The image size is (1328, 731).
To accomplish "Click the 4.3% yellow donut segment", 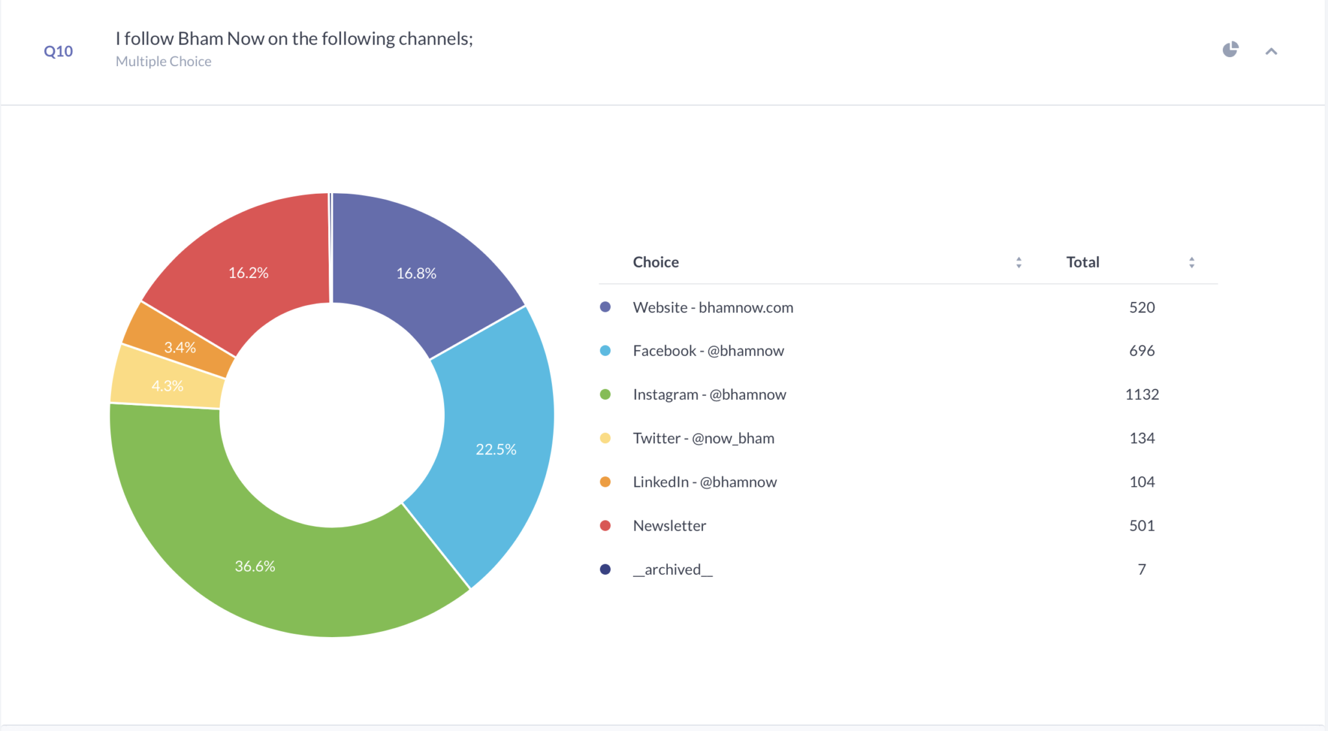I will pyautogui.click(x=167, y=386).
